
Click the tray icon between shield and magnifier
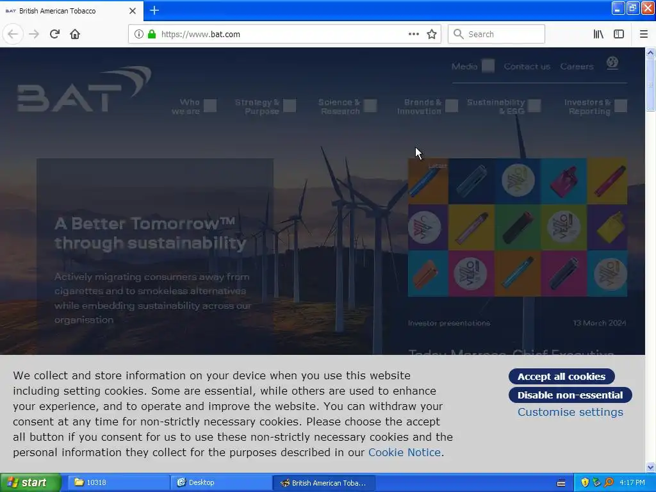point(596,482)
